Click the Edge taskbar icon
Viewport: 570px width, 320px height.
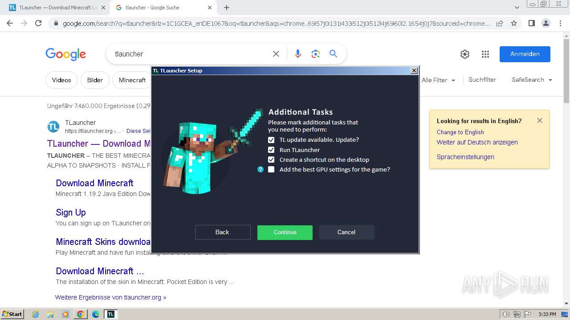[x=96, y=314]
